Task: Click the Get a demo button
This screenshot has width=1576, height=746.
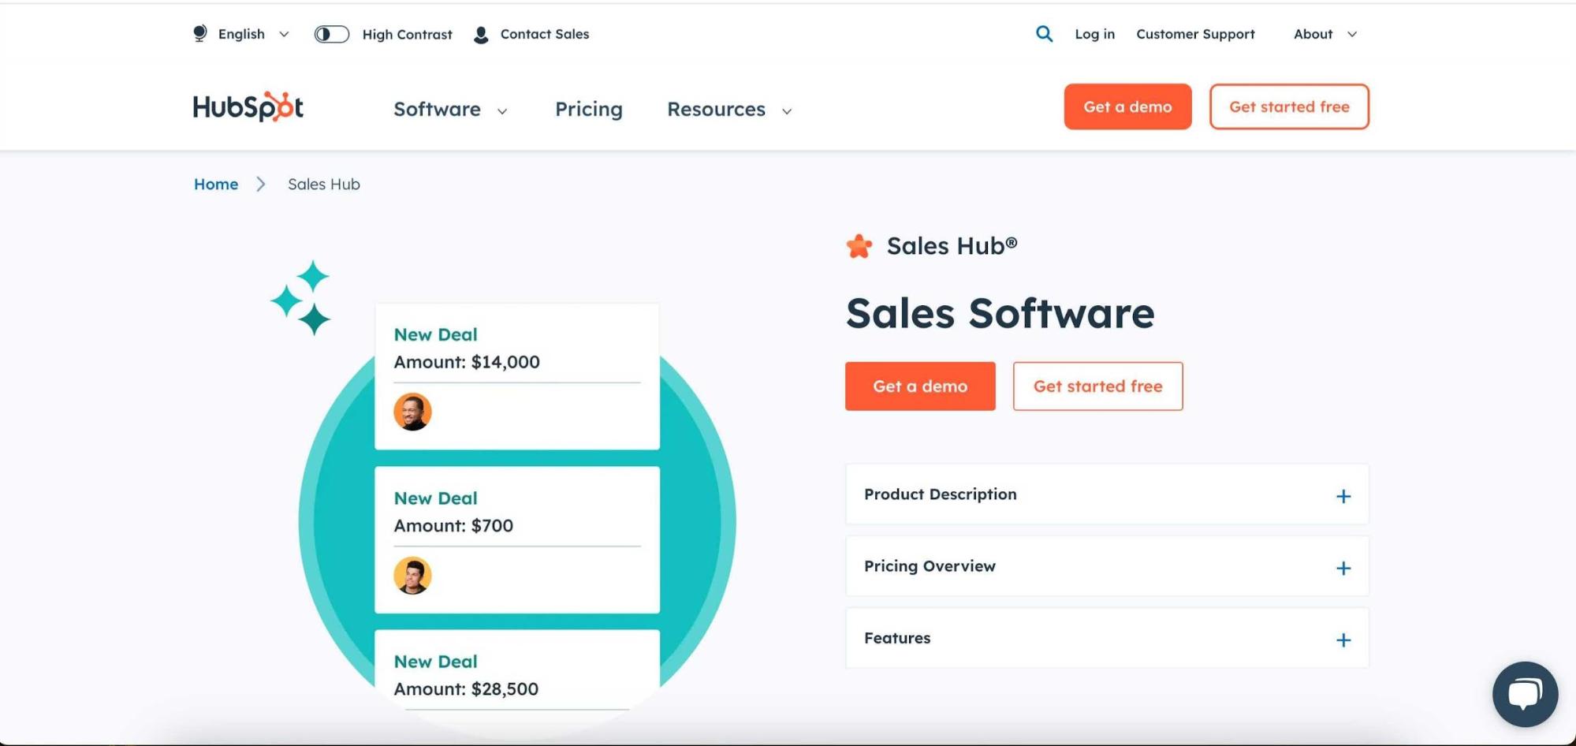Action: coord(1127,106)
